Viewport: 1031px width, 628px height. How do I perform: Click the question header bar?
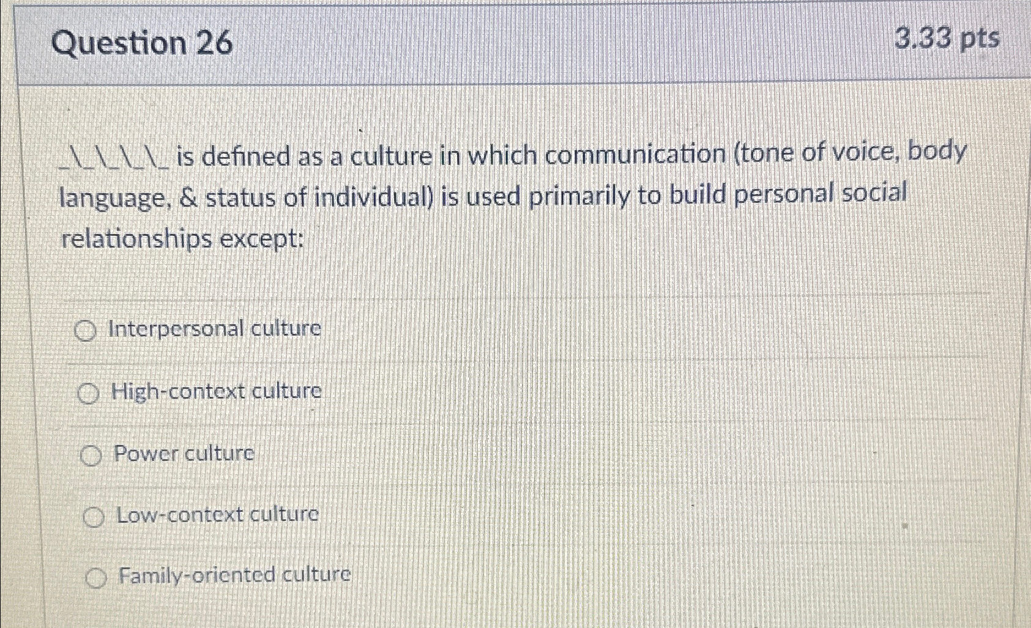[514, 43]
